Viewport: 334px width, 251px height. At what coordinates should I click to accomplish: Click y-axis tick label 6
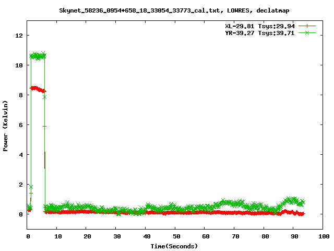(21, 125)
